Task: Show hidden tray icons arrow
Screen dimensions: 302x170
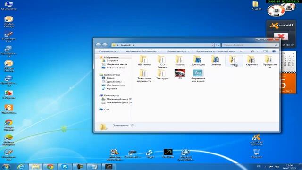Action: 265,167
